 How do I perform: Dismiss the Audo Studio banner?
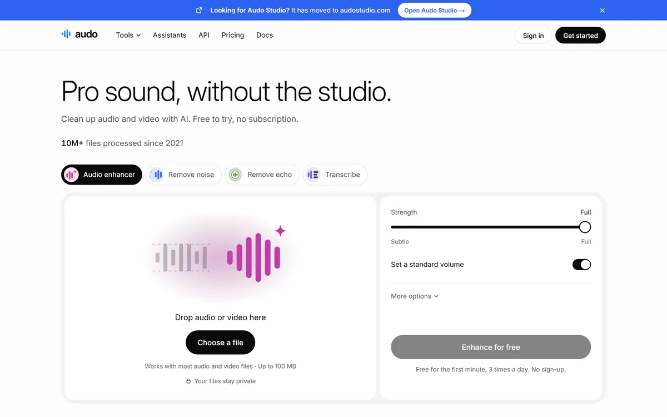pos(603,10)
